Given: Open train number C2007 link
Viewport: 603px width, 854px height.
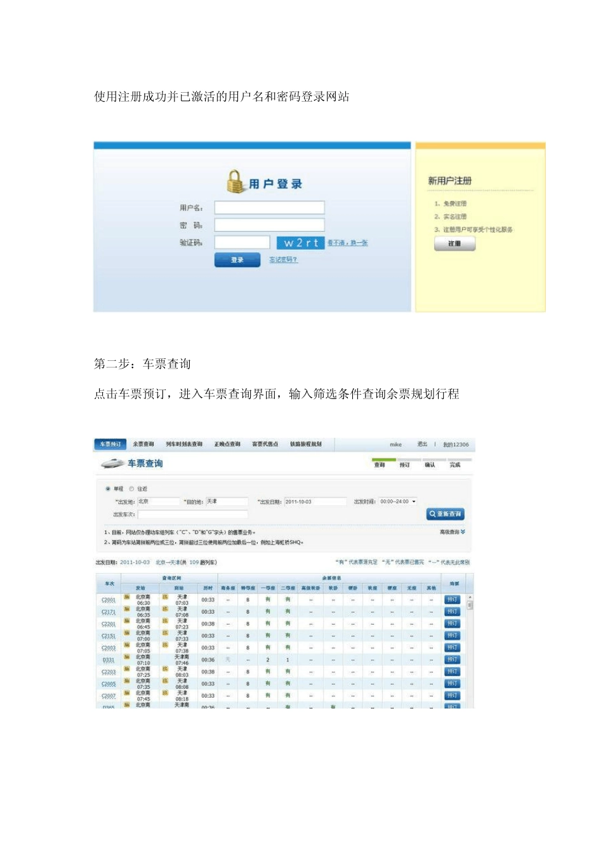Looking at the screenshot, I should (x=109, y=696).
